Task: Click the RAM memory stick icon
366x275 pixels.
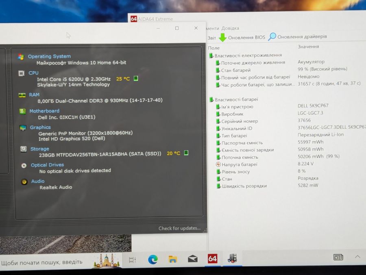Action: [x=22, y=95]
